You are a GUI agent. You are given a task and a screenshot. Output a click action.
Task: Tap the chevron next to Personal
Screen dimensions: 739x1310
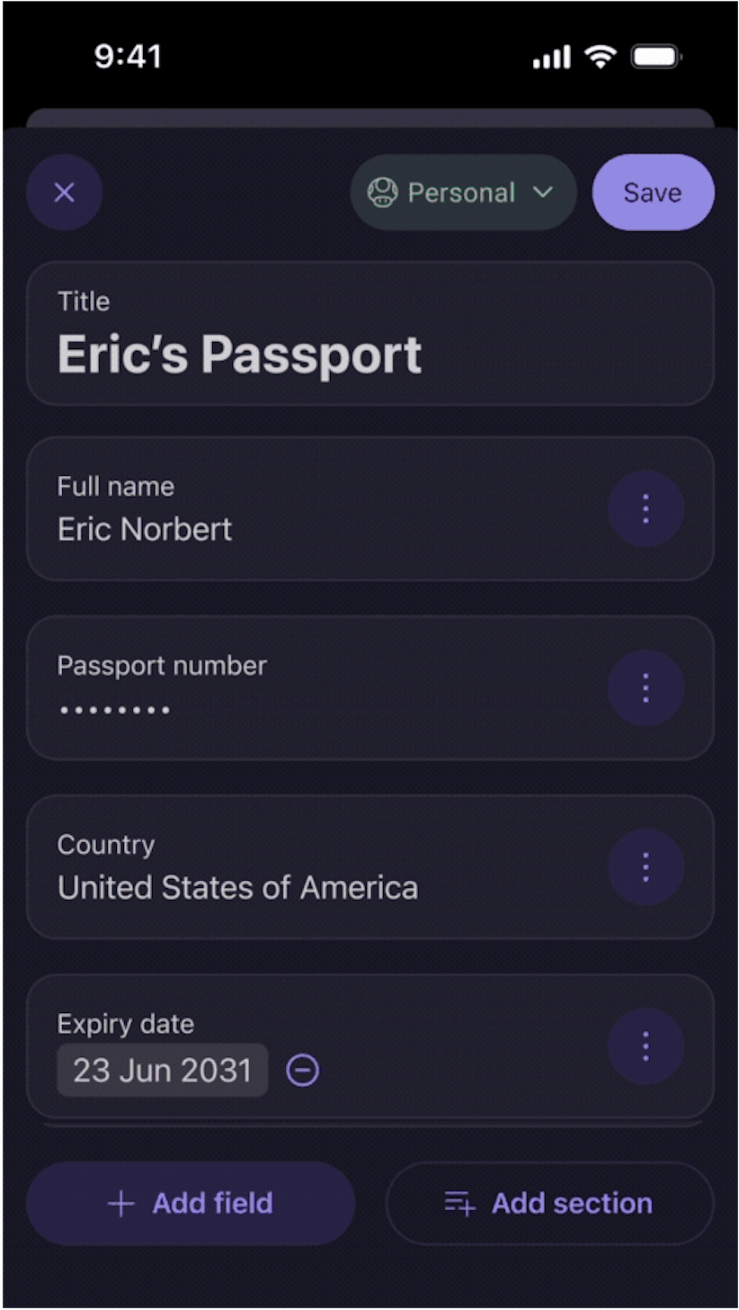(x=542, y=193)
